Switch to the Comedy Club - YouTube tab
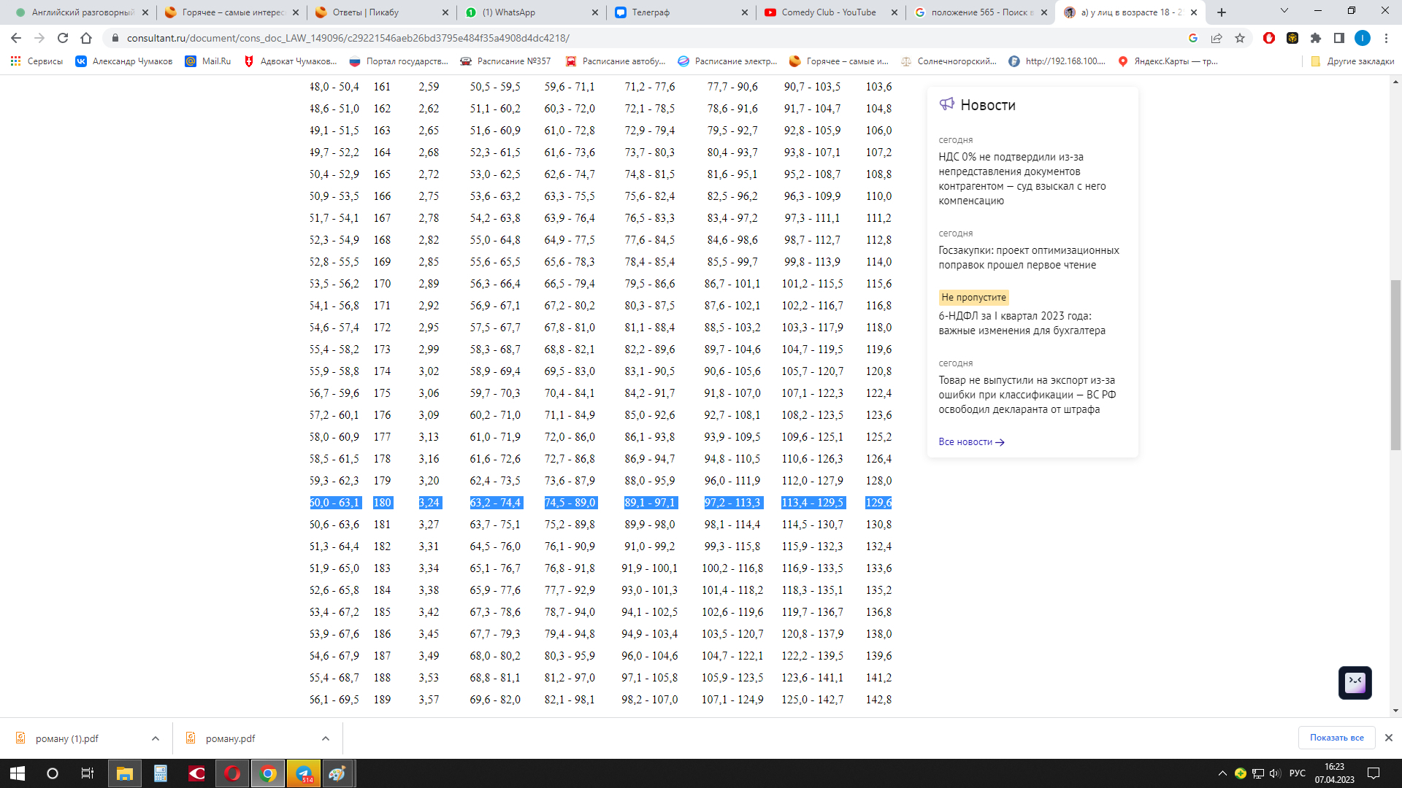The image size is (1402, 788). (x=828, y=12)
